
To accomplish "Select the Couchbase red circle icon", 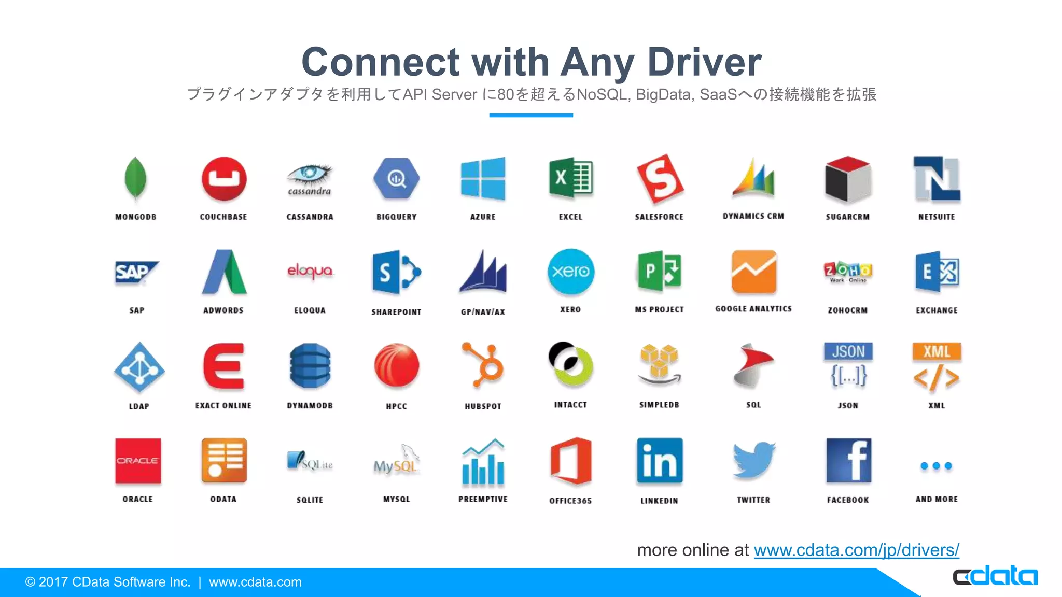I will 223,179.
